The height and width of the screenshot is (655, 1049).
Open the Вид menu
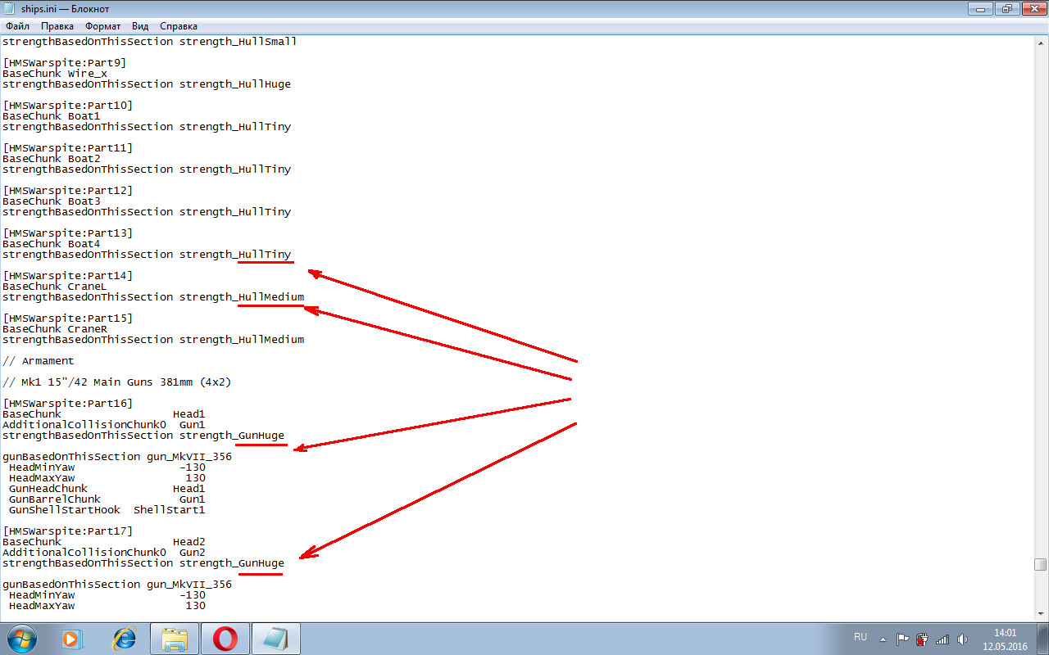pos(140,26)
